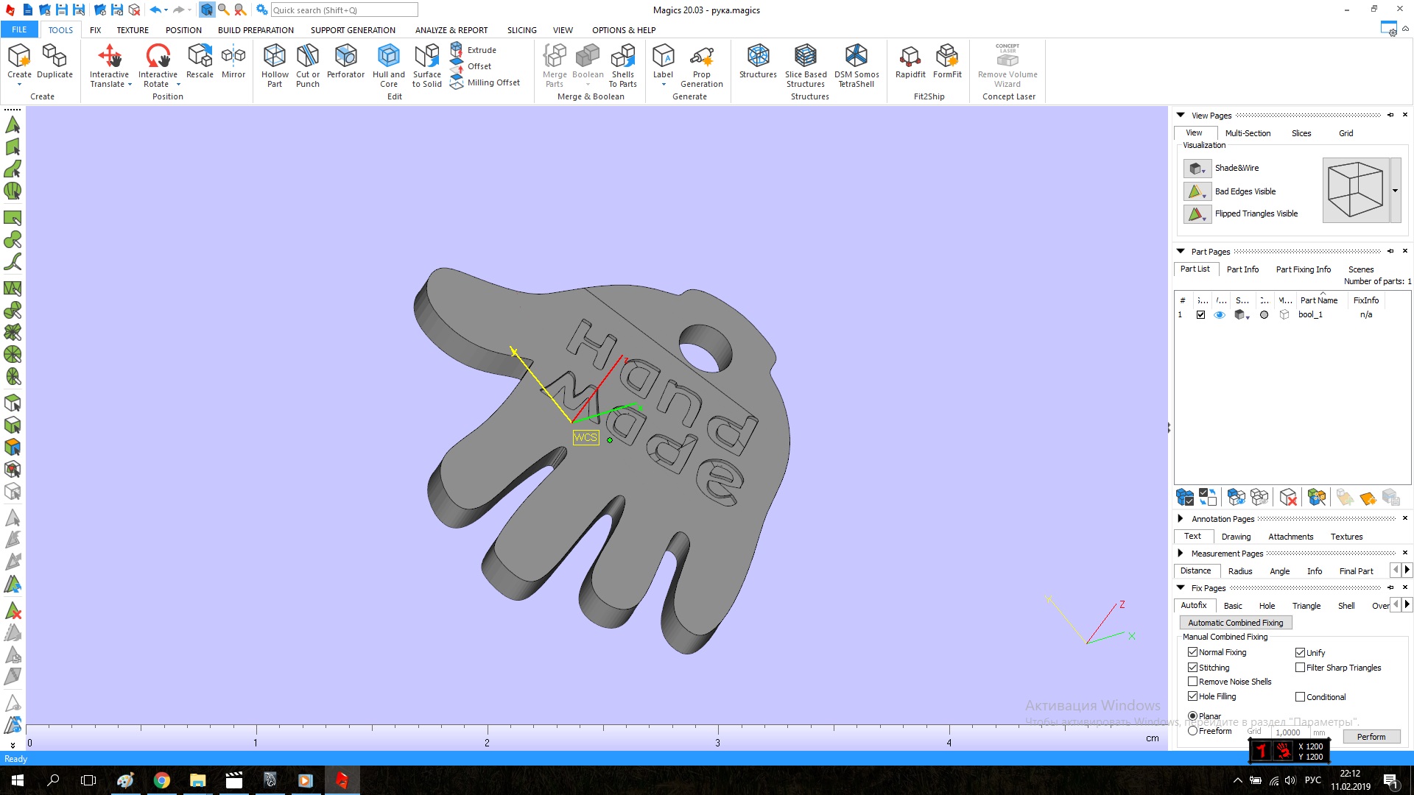1414x795 pixels.
Task: Click the Shells To Parts tool
Action: tap(623, 65)
